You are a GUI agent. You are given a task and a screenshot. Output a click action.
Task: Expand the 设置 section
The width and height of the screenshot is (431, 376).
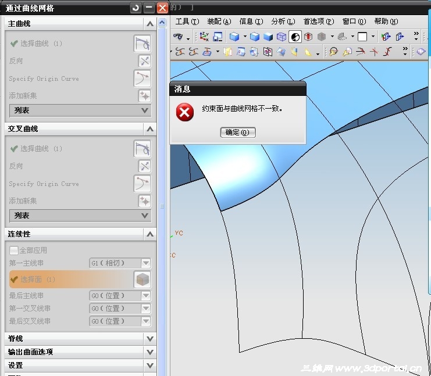click(x=150, y=366)
